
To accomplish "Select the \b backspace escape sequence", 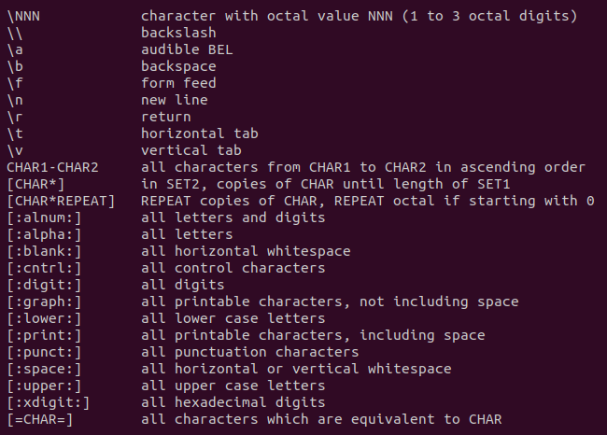I will tap(15, 66).
